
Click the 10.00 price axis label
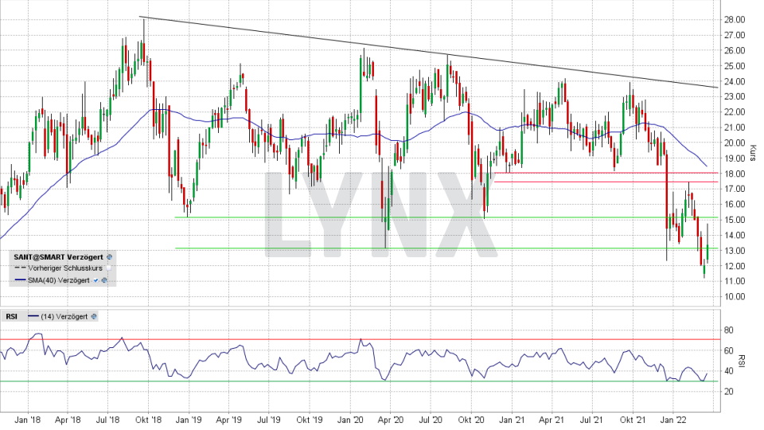click(x=735, y=296)
